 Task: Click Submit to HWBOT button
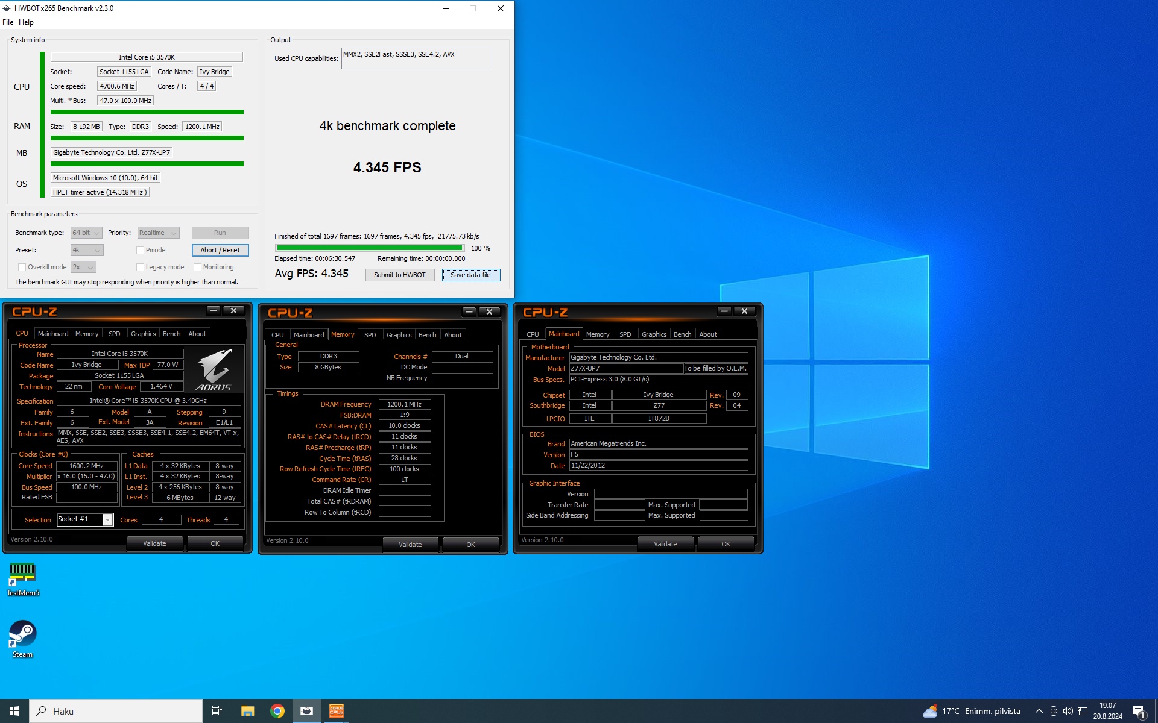point(400,275)
